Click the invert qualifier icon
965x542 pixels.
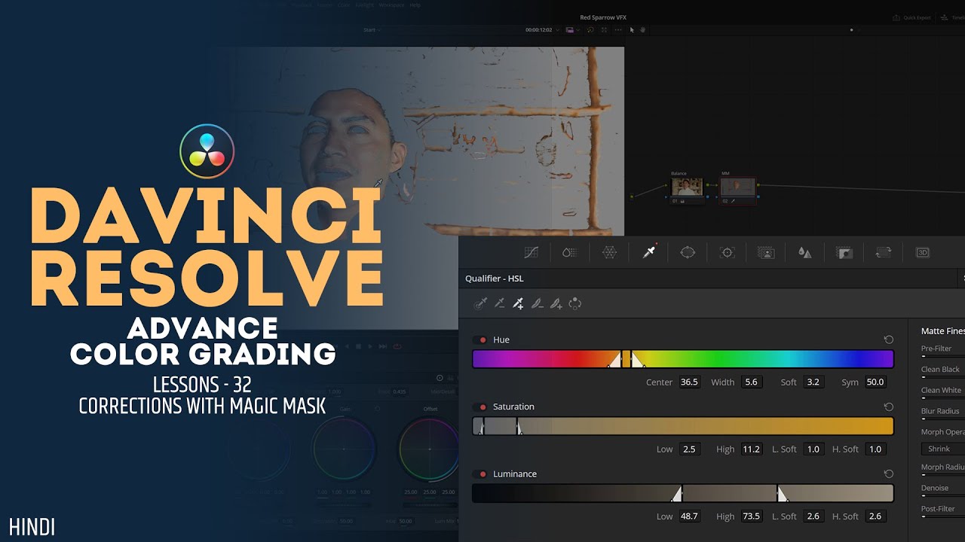pyautogui.click(x=574, y=303)
